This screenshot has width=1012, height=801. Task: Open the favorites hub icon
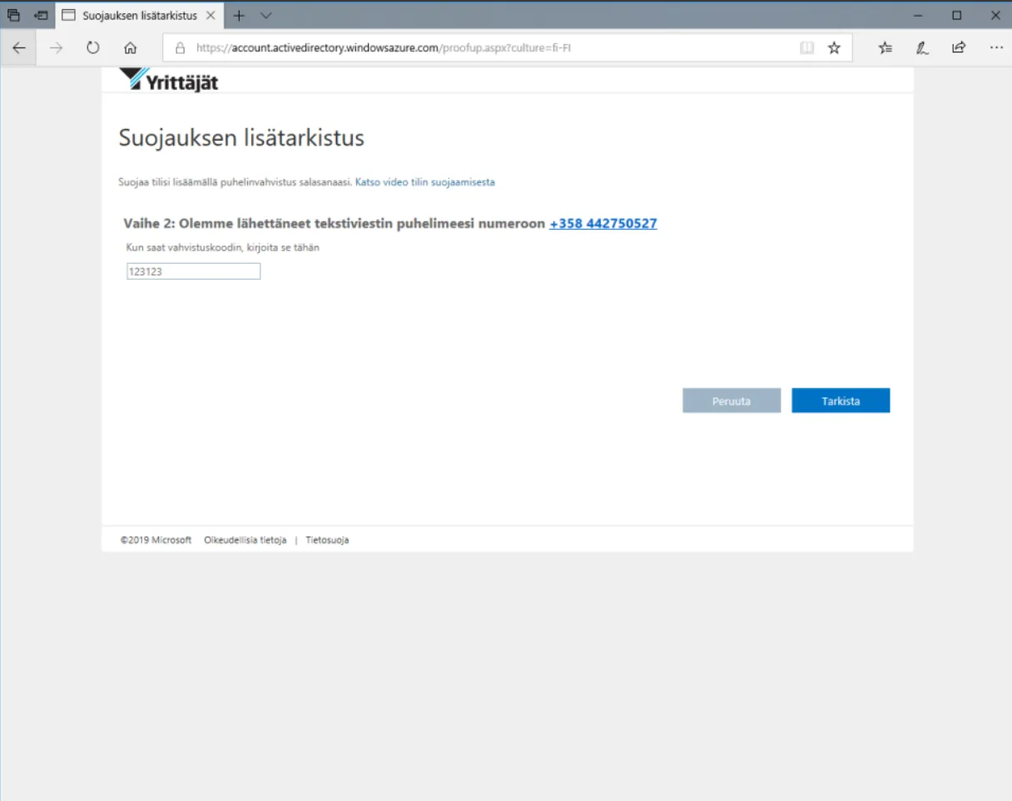885,48
